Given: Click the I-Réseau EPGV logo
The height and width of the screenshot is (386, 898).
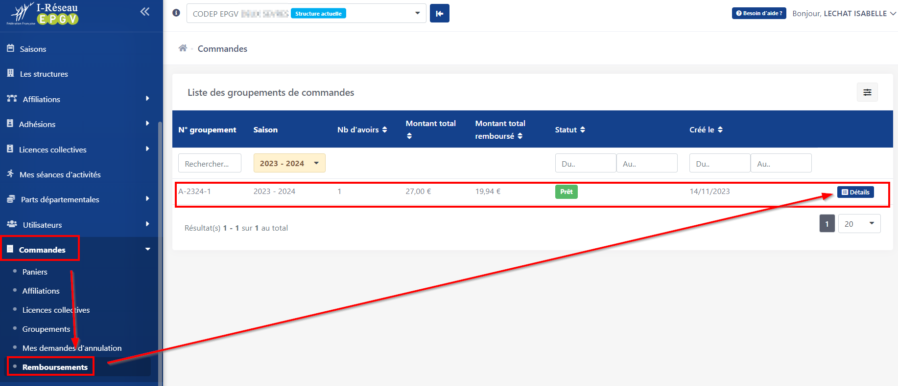Looking at the screenshot, I should point(43,14).
